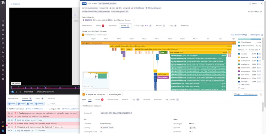Click the replay speed icon beside play
Image resolution: width=266 pixels, height=134 pixels.
coord(16,92)
